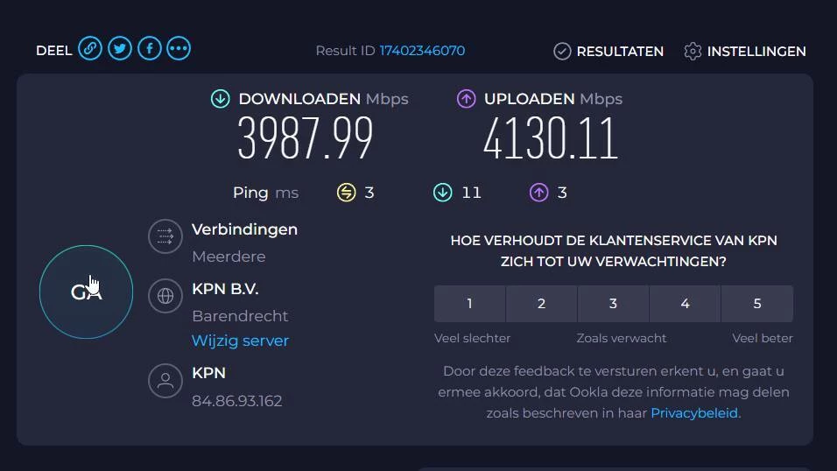837x471 pixels.
Task: Click the upload arrow icon beside UPLOADEN
Action: point(467,99)
